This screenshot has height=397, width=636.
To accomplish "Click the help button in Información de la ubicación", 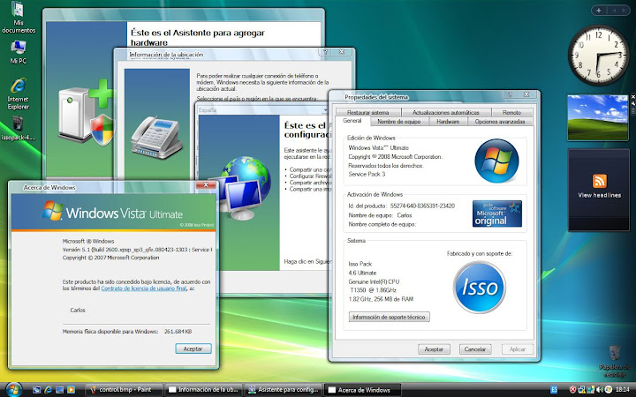I will pyautogui.click(x=325, y=52).
